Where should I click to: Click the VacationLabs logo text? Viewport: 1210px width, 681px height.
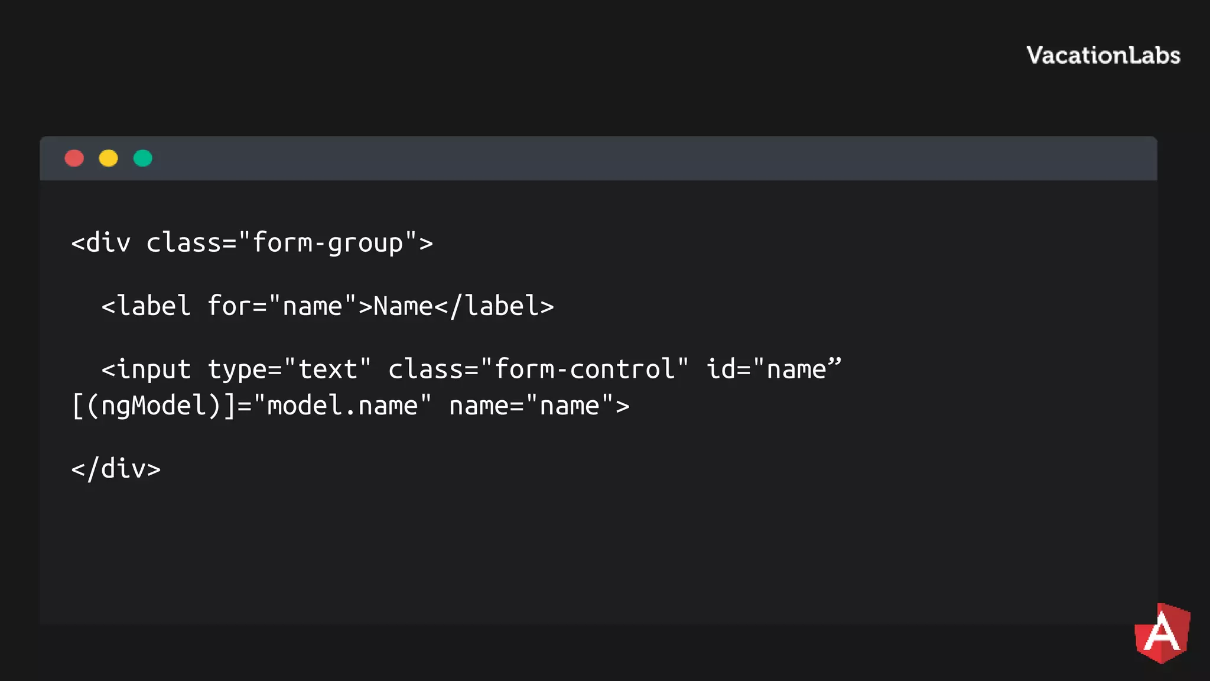click(x=1103, y=55)
